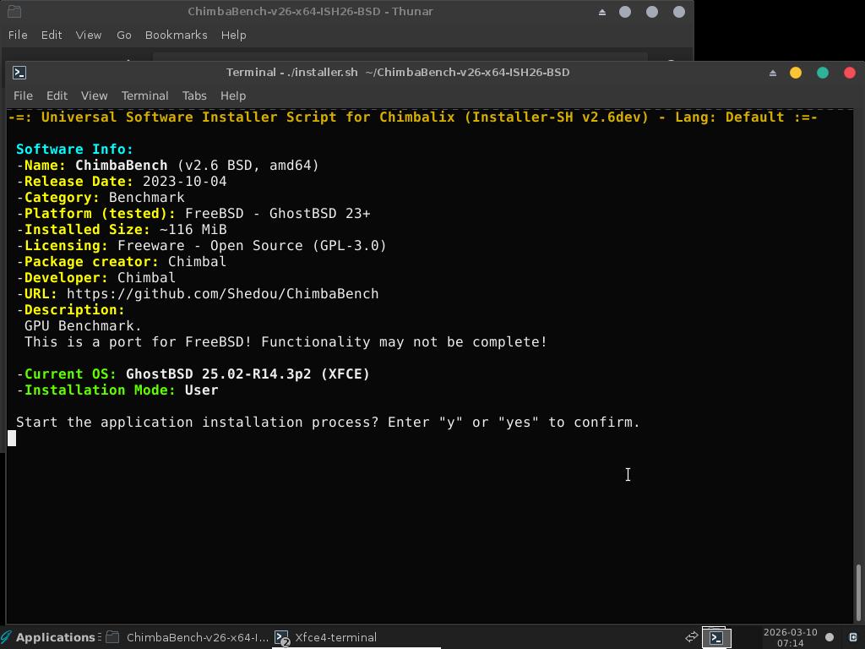Click the two-arrows tray icon in the panel
The height and width of the screenshot is (649, 865).
coord(691,637)
